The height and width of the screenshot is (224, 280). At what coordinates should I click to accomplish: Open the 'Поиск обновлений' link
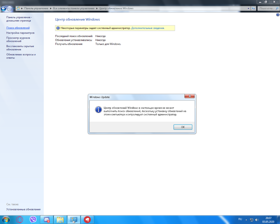point(18,28)
